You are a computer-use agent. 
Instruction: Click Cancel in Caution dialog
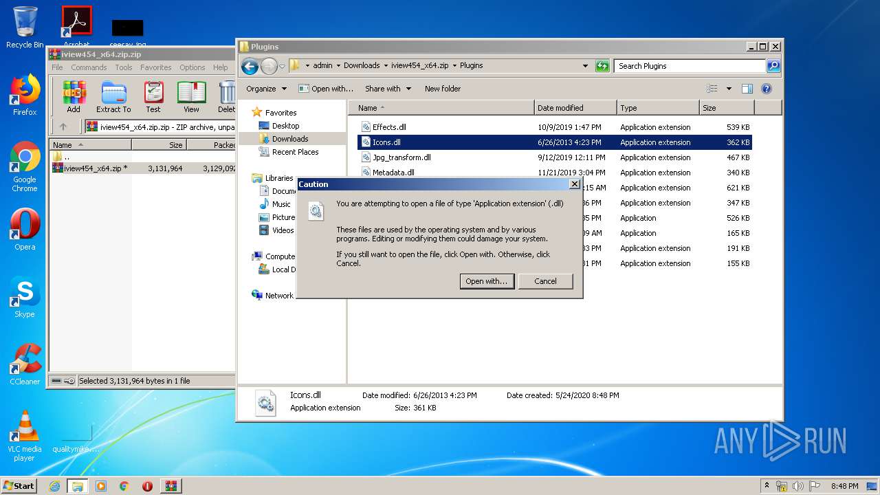545,281
